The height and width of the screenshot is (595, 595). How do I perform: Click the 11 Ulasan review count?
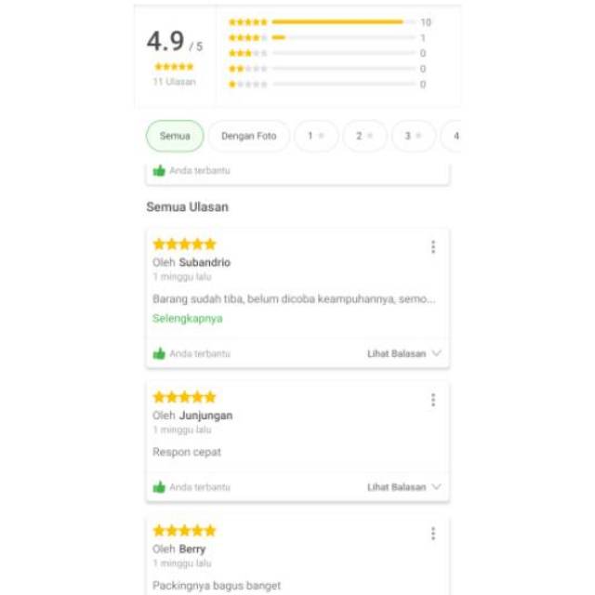(x=174, y=82)
